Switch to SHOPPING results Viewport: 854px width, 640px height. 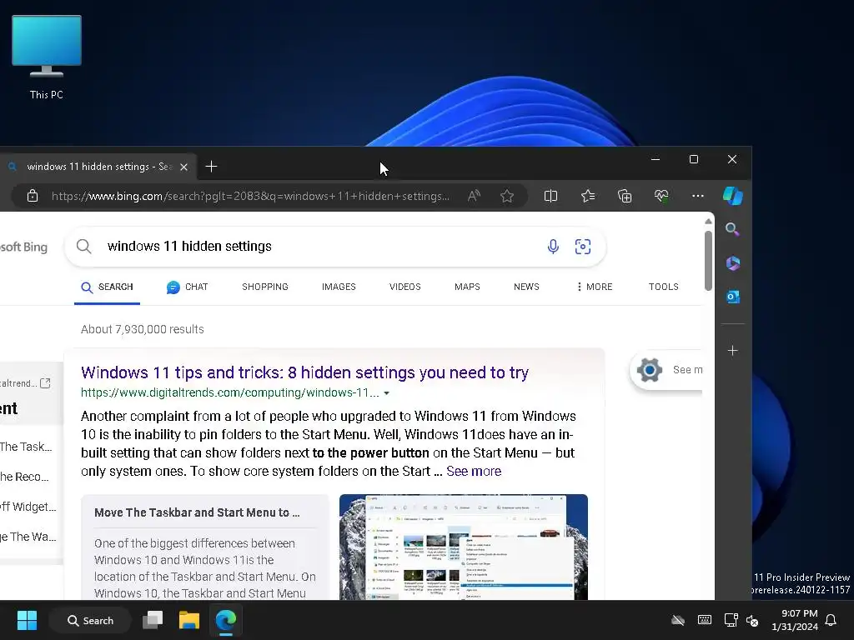coord(265,287)
